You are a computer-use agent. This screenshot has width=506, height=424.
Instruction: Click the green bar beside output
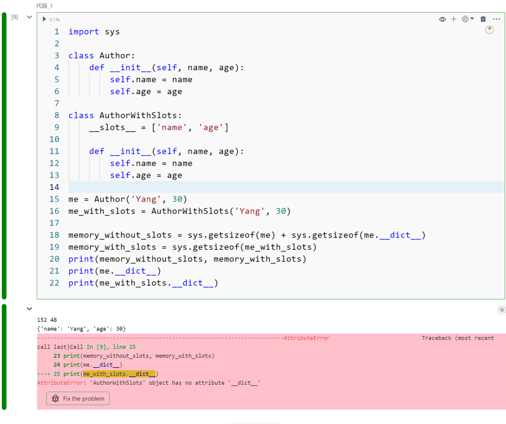[x=4, y=357]
